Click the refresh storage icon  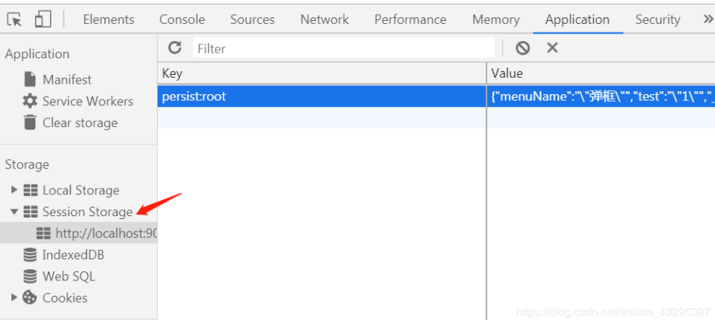pyautogui.click(x=175, y=48)
